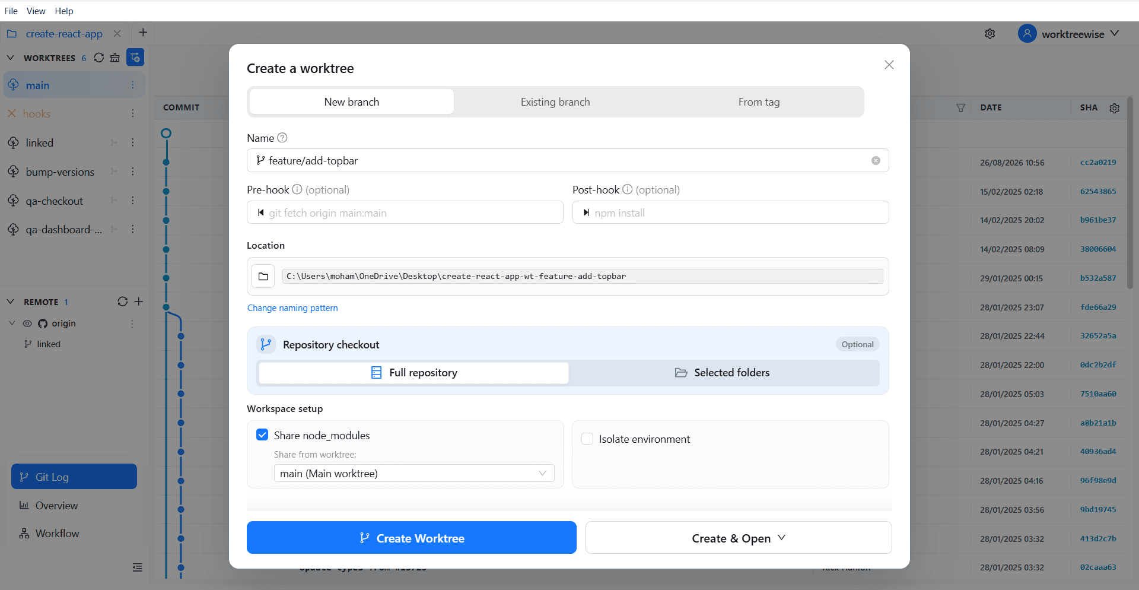
Task: Click the worktreewise user avatar icon
Action: pyautogui.click(x=1027, y=34)
